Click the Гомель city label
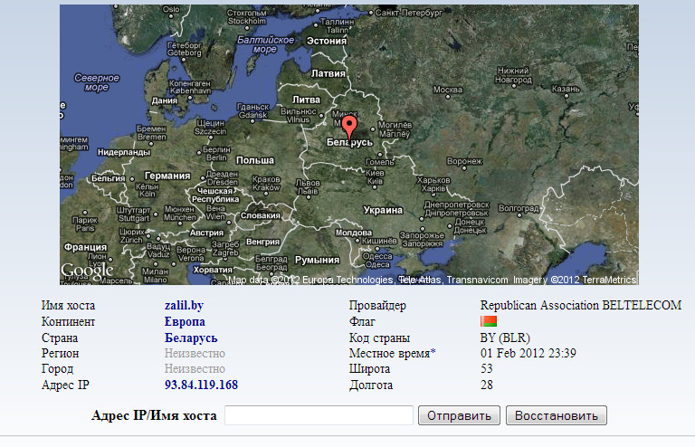The width and height of the screenshot is (695, 447). coord(380,162)
